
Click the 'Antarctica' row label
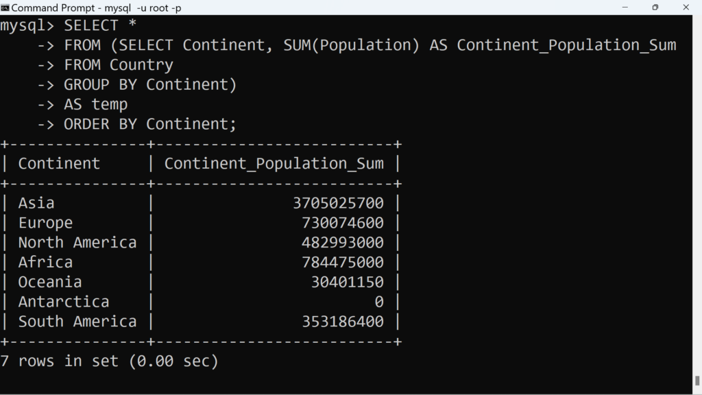pyautogui.click(x=64, y=302)
